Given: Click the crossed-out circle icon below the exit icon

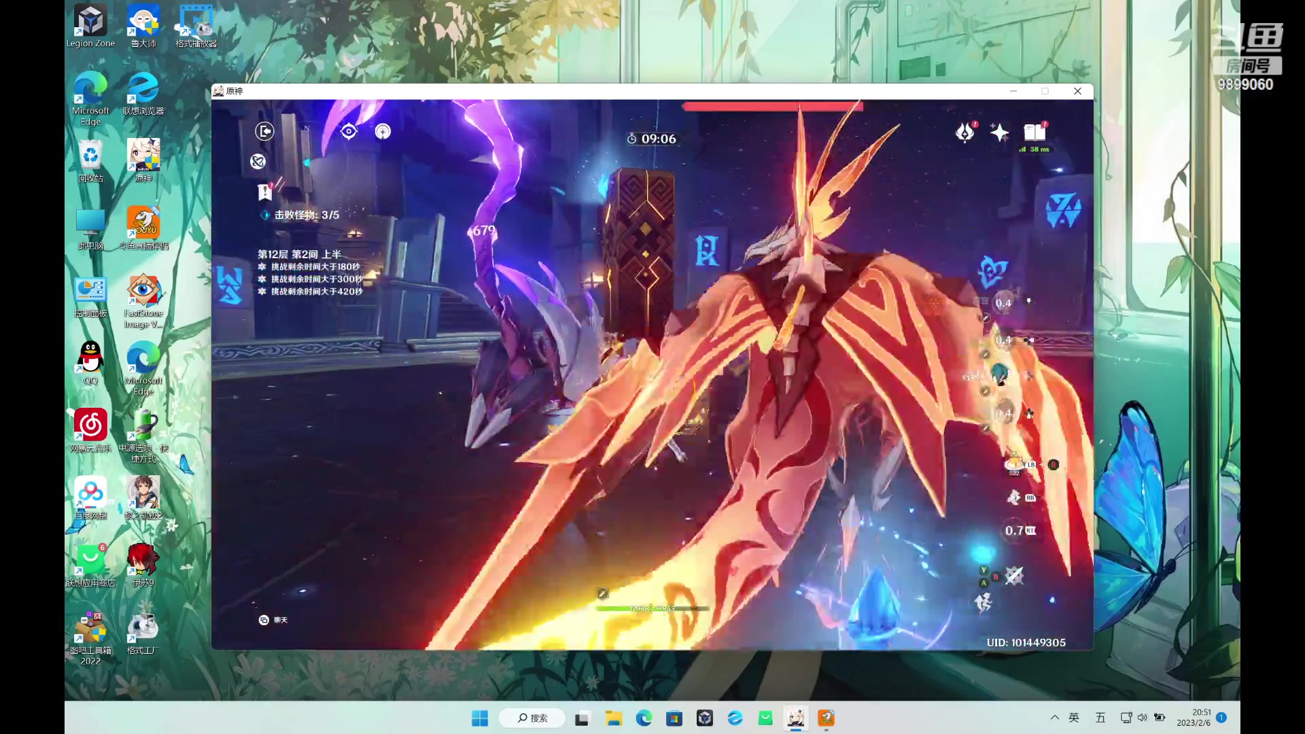Looking at the screenshot, I should point(258,161).
